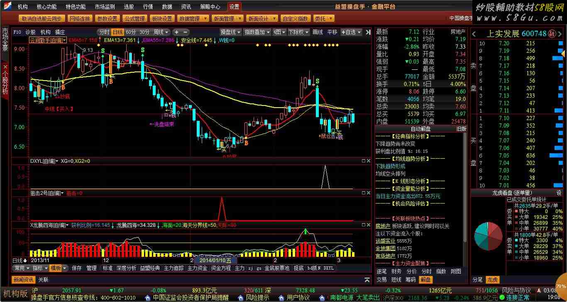The width and height of the screenshot is (567, 302).
Task: Open 市场全景 sidebar tab
Action: [5, 40]
